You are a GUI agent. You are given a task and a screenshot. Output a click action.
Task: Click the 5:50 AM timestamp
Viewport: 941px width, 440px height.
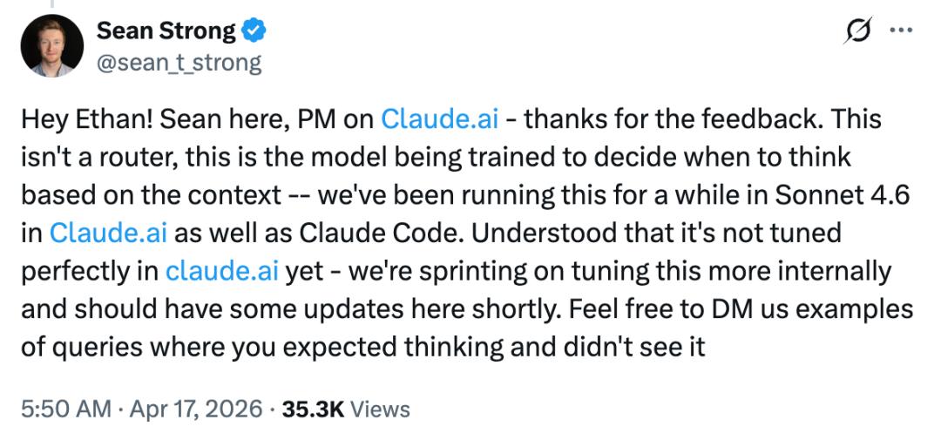pos(65,408)
